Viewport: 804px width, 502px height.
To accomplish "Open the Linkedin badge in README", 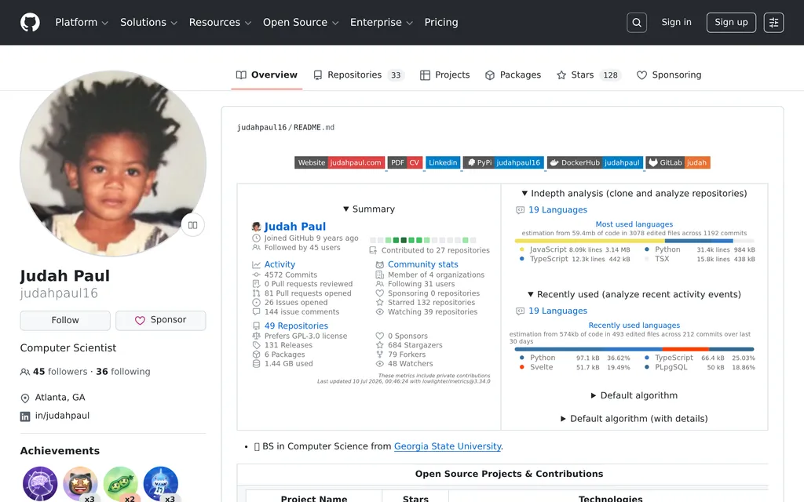I will 443,162.
